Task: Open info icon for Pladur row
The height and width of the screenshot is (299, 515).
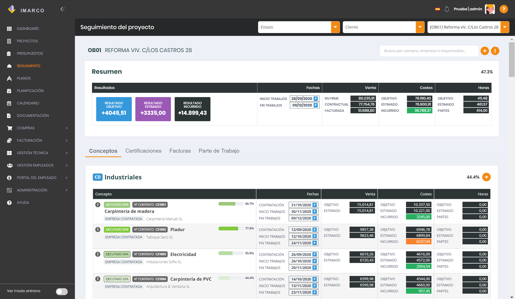Action: pyautogui.click(x=98, y=229)
